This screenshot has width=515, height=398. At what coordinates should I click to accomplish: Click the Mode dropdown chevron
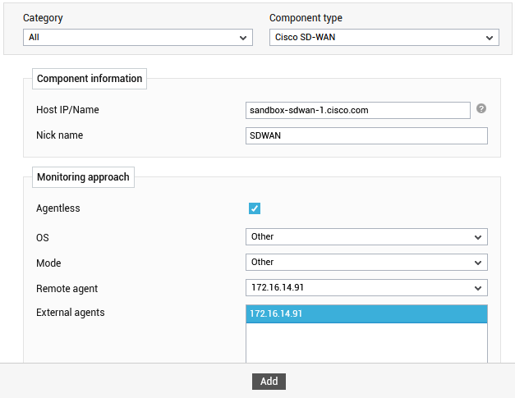click(x=478, y=263)
